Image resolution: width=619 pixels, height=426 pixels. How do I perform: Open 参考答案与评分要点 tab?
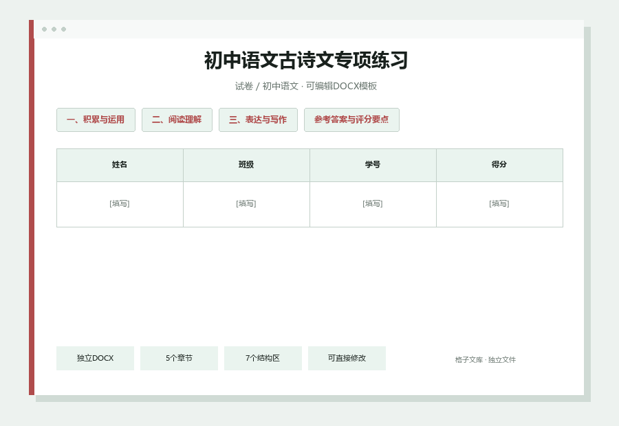click(x=351, y=120)
